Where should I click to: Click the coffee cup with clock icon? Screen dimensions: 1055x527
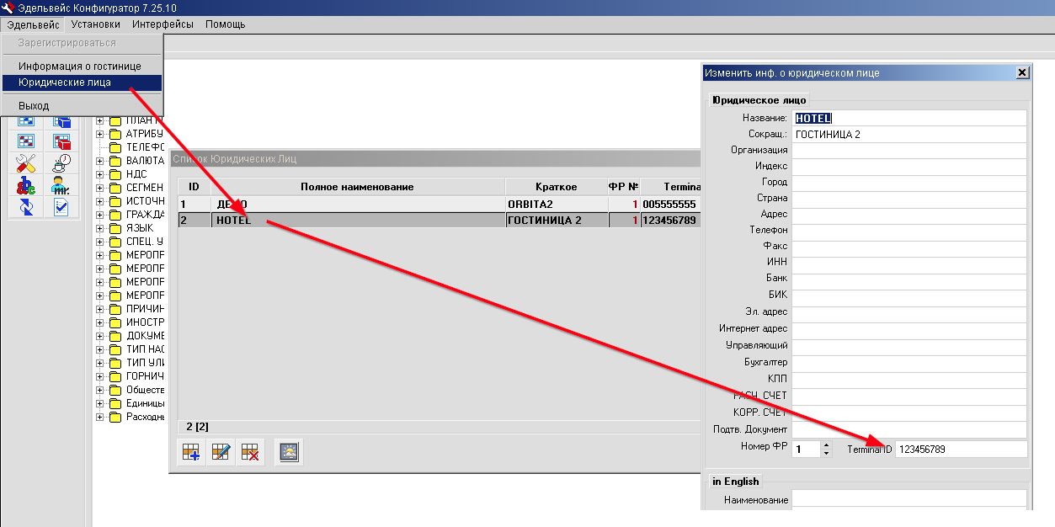click(x=61, y=162)
